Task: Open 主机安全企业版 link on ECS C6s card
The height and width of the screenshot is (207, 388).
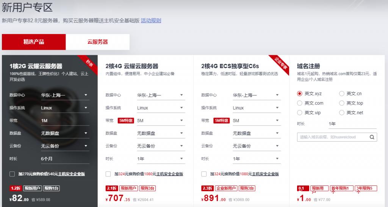Action: [266, 174]
